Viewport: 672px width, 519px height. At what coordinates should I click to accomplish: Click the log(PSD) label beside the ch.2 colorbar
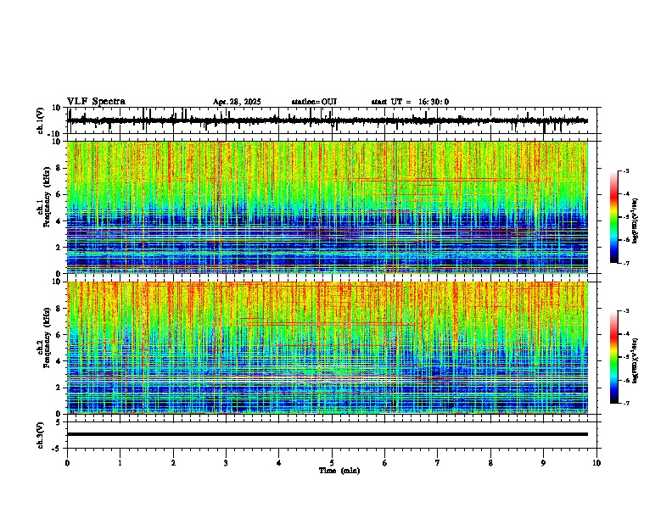pyautogui.click(x=635, y=360)
